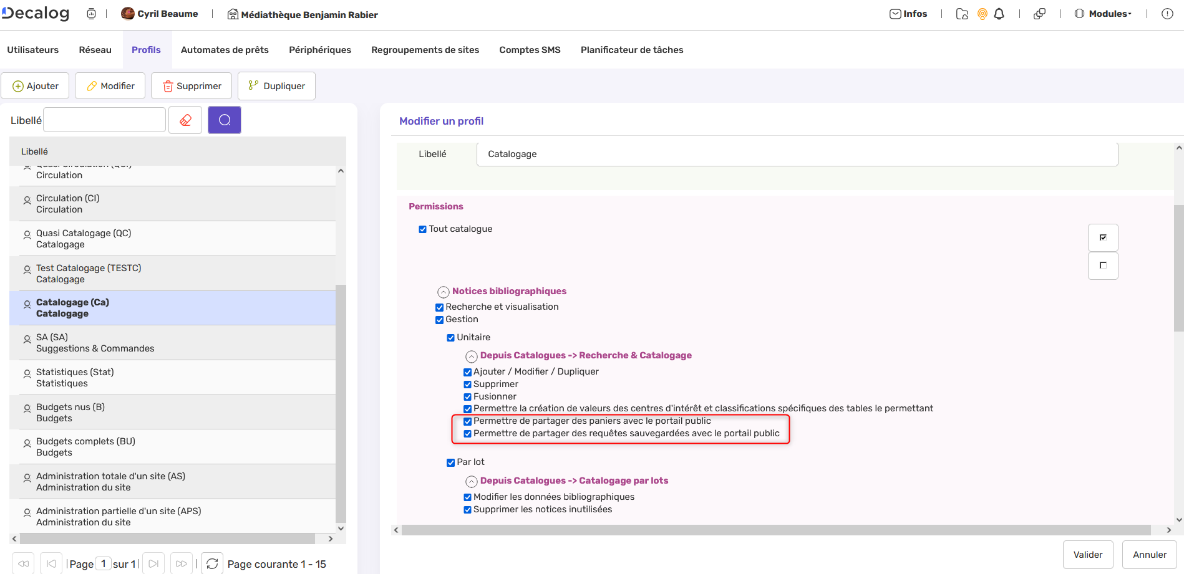Collapse the Notices bibliographiques section
Viewport: 1184px width, 574px height.
(443, 292)
